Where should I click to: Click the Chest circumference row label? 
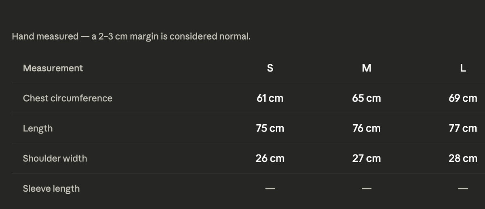pyautogui.click(x=67, y=98)
